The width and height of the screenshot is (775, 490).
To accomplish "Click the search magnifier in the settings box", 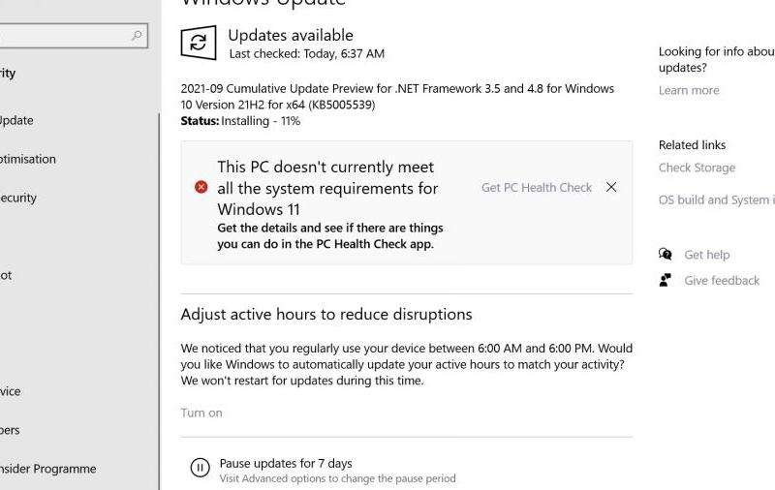I will click(137, 36).
